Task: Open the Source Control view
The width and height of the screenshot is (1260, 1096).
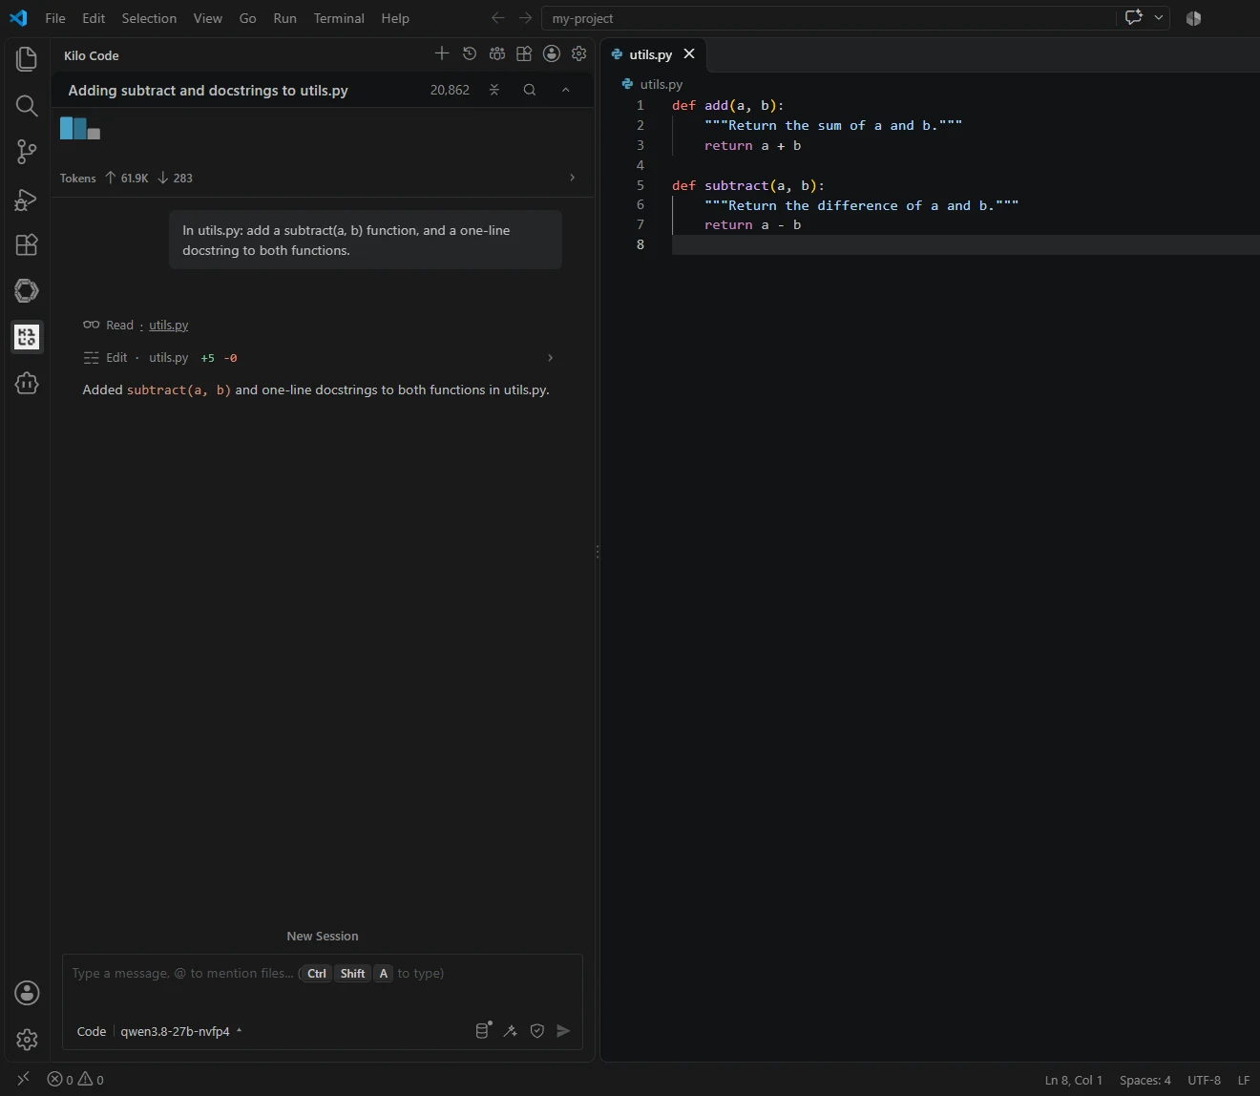Action: click(x=27, y=152)
